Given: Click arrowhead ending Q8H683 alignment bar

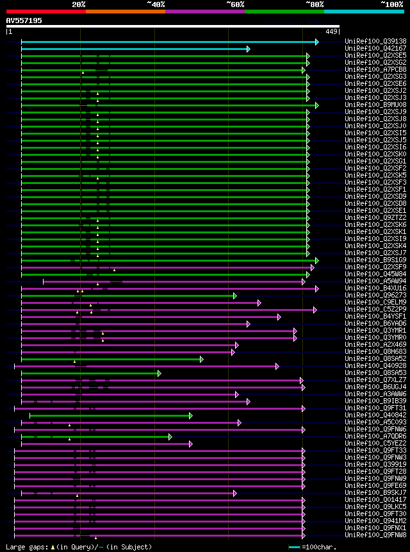Looking at the screenshot, I should click(x=233, y=352).
